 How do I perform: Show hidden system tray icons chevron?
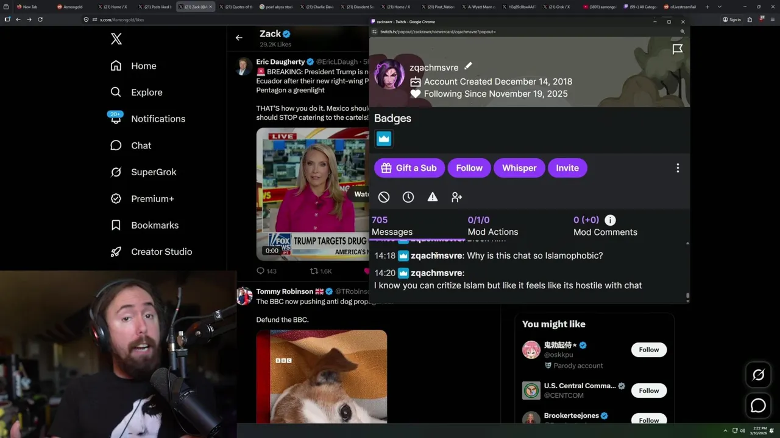(x=725, y=431)
